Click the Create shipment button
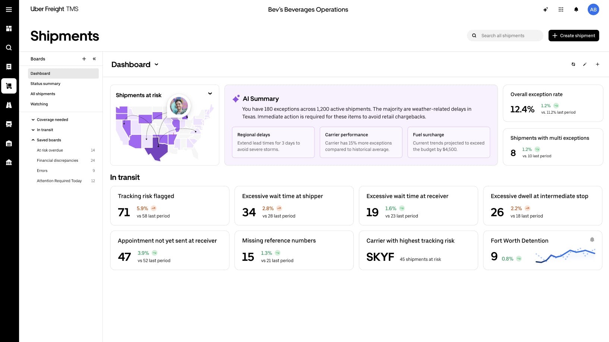Image resolution: width=609 pixels, height=342 pixels. 574,36
